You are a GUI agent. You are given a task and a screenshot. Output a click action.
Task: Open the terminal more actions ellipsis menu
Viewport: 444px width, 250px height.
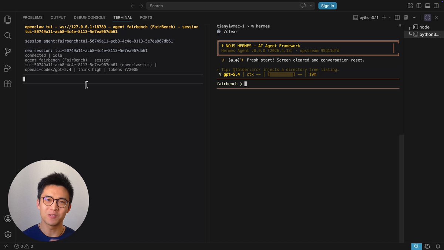(415, 17)
